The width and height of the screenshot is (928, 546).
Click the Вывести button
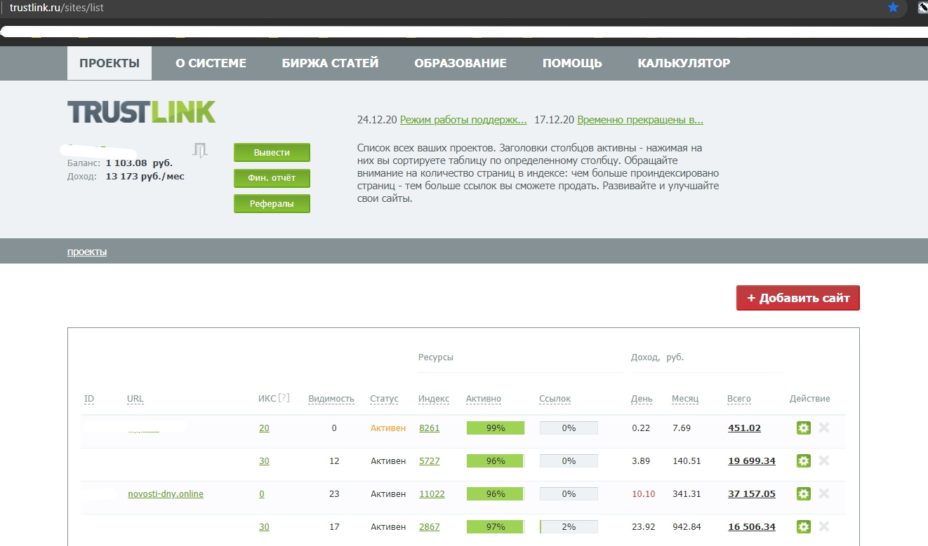[272, 153]
